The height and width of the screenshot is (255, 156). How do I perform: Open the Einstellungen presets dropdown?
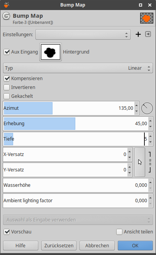(x=83, y=35)
